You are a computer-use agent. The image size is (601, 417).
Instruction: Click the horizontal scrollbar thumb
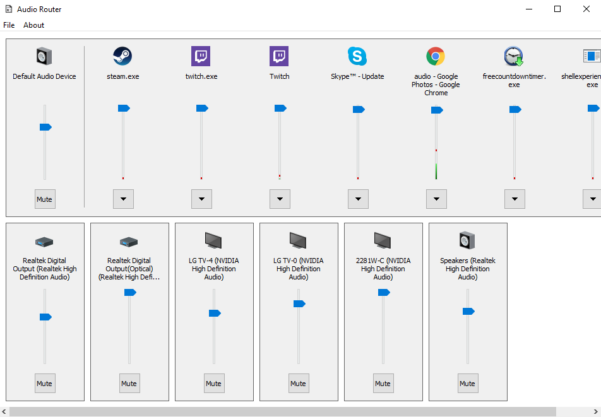(x=282, y=412)
